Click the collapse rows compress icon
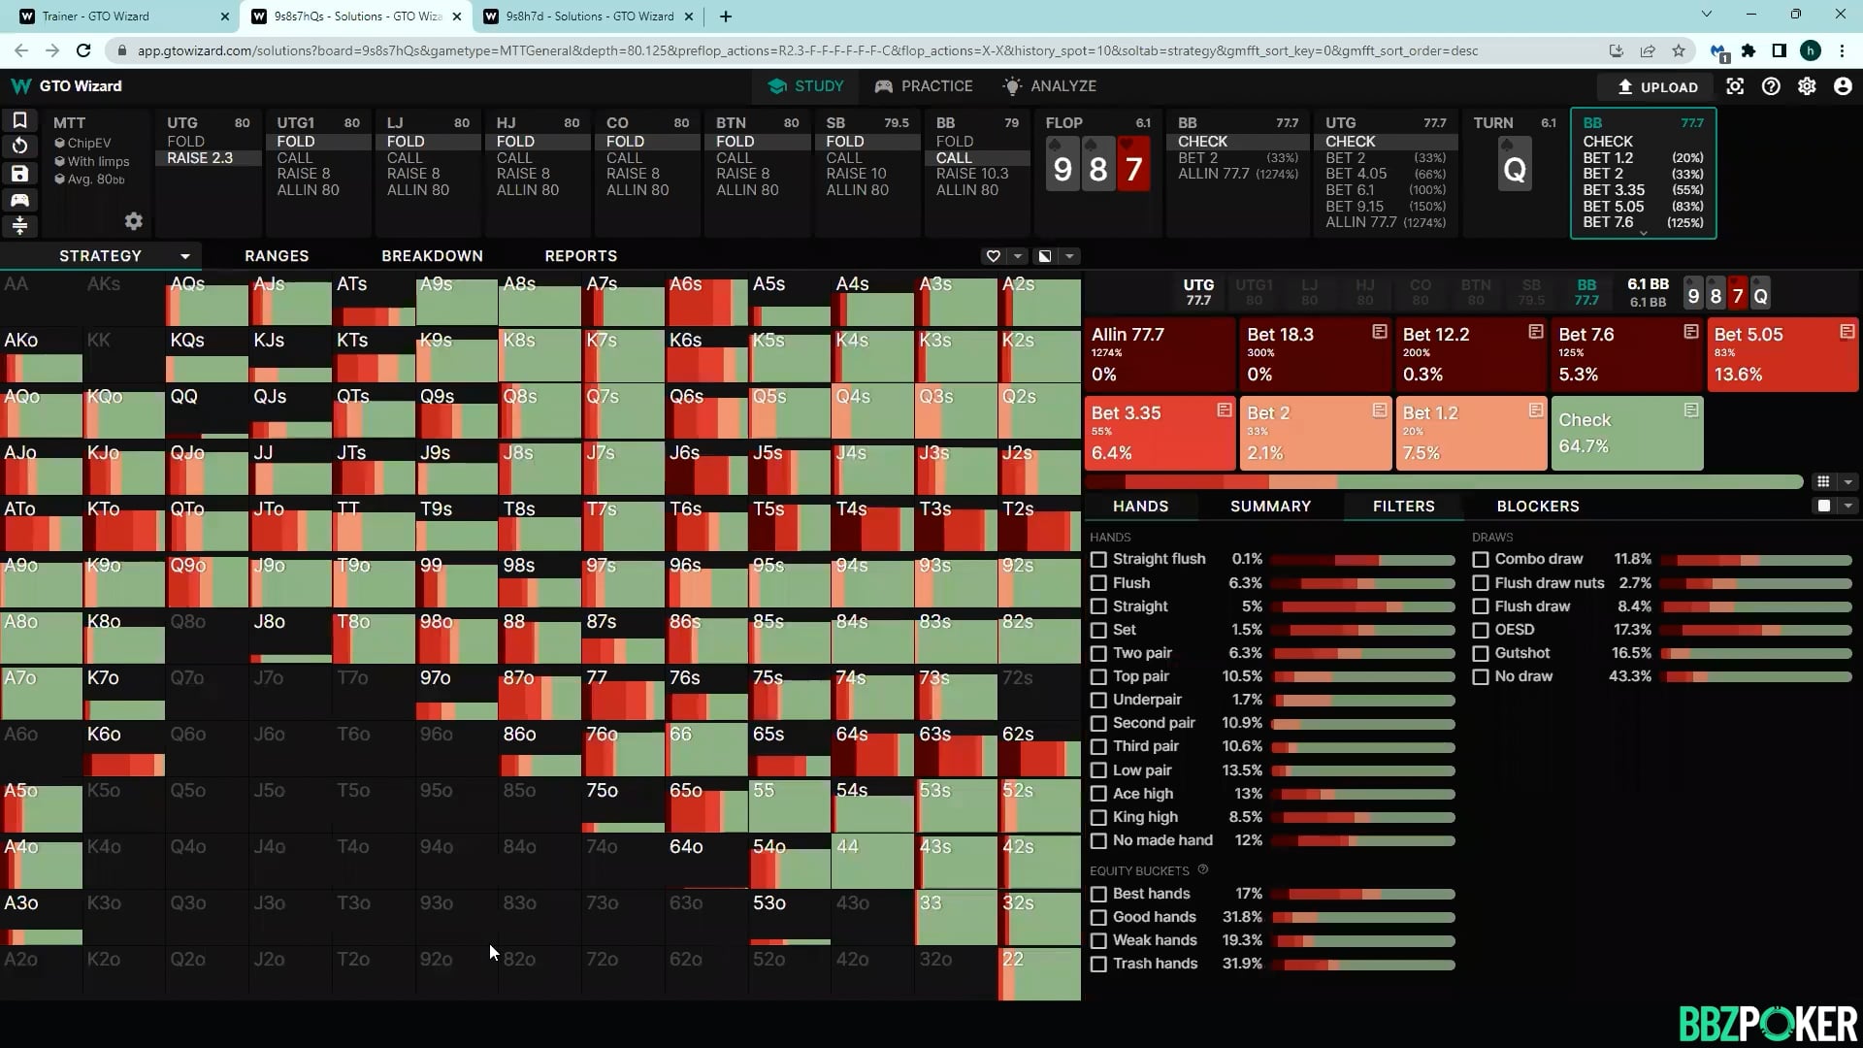1863x1048 pixels. coord(19,226)
